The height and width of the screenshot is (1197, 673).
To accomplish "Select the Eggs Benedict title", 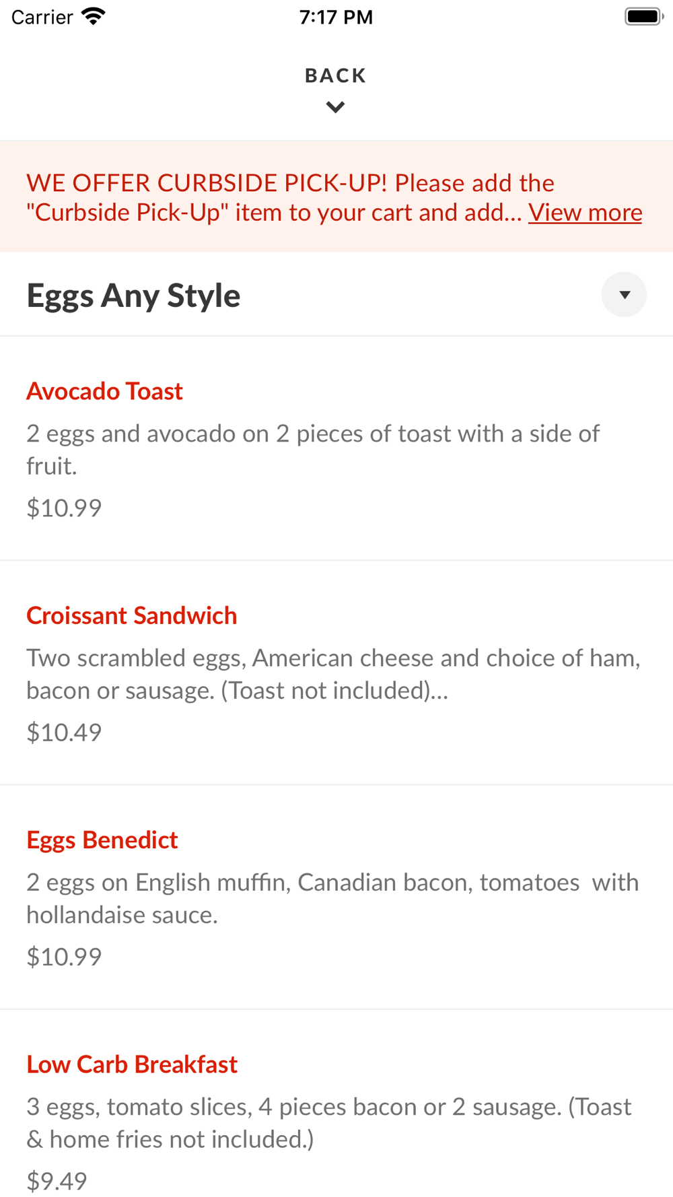I will [x=102, y=840].
